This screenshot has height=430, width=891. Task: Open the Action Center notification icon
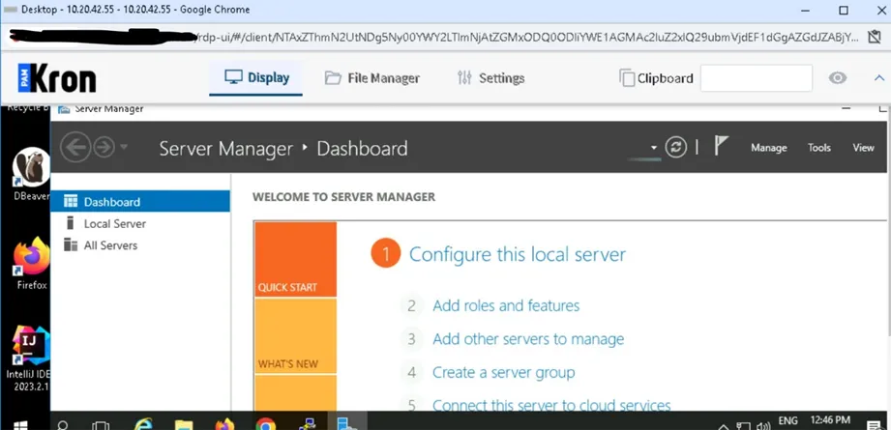coord(875,425)
